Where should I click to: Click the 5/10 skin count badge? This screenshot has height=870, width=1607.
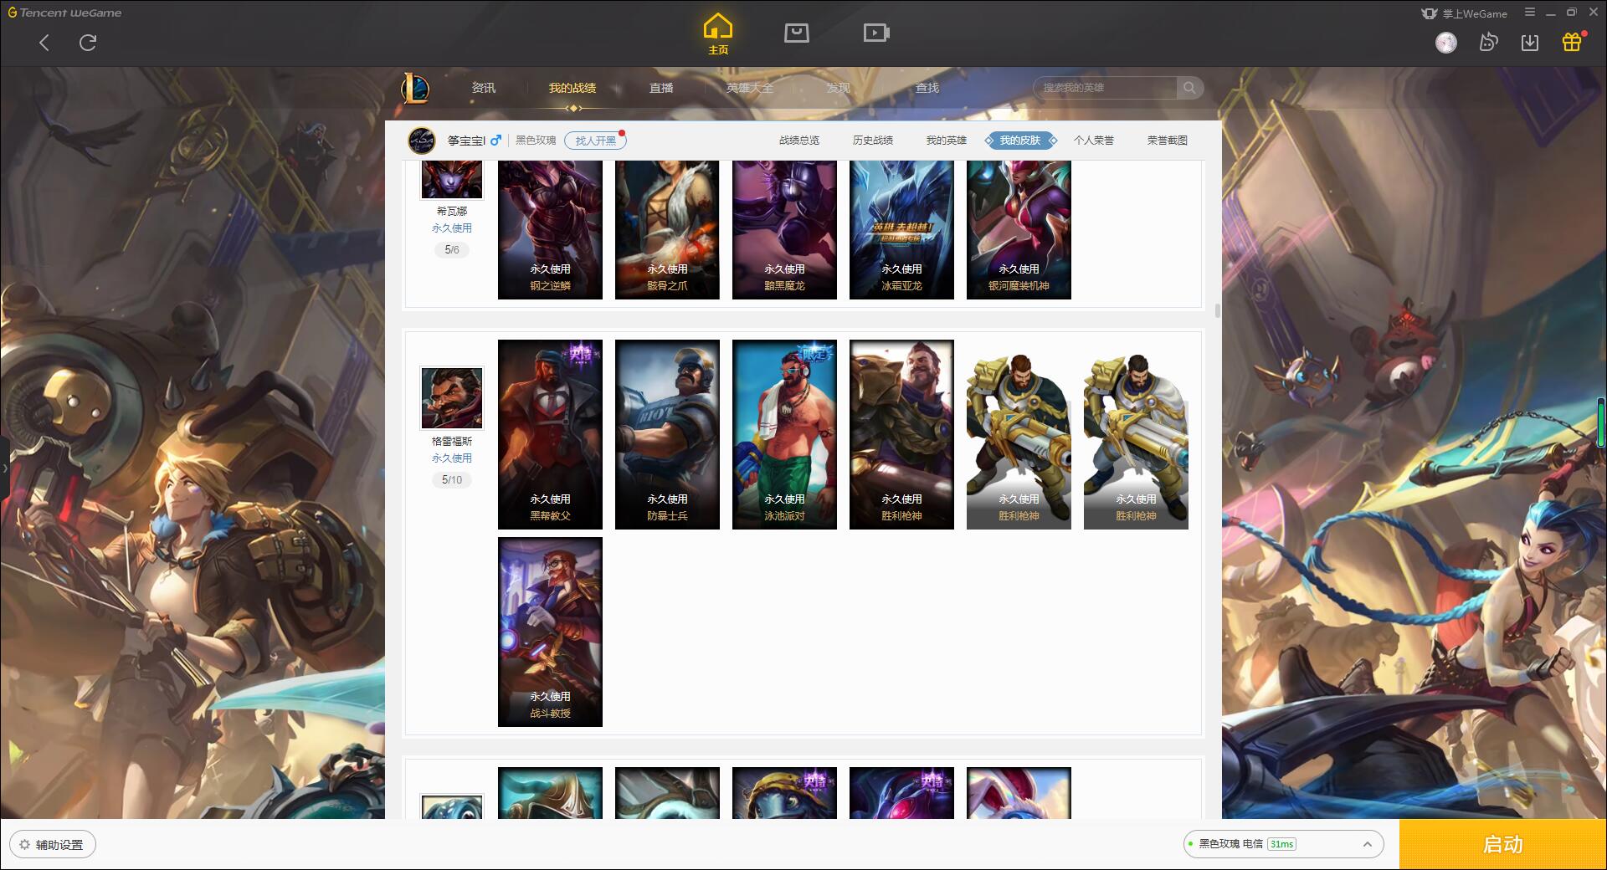pyautogui.click(x=452, y=480)
